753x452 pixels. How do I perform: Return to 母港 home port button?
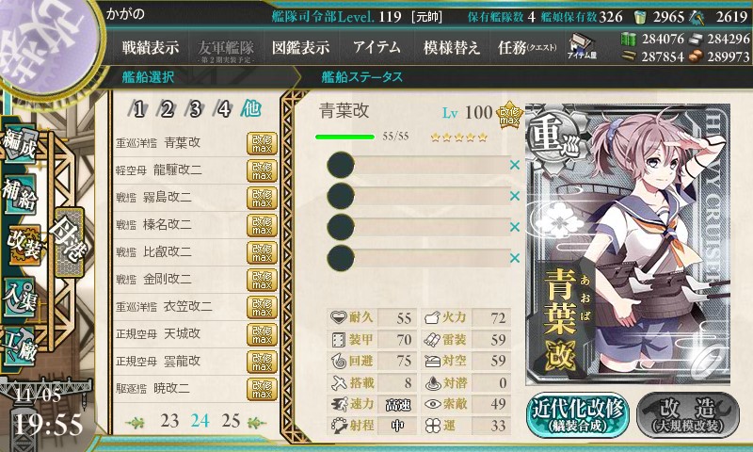69,243
